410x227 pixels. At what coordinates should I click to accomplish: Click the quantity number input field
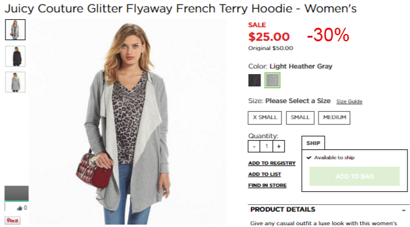pos(266,146)
